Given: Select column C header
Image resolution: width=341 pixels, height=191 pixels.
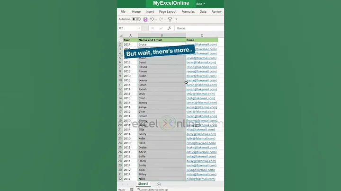Looking at the screenshot, I should pyautogui.click(x=202, y=35).
